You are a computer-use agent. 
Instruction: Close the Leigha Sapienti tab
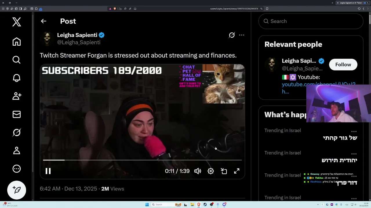pyautogui.click(x=338, y=3)
